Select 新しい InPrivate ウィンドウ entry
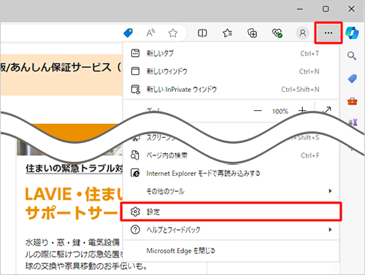This screenshot has height=275, width=365. (231, 89)
